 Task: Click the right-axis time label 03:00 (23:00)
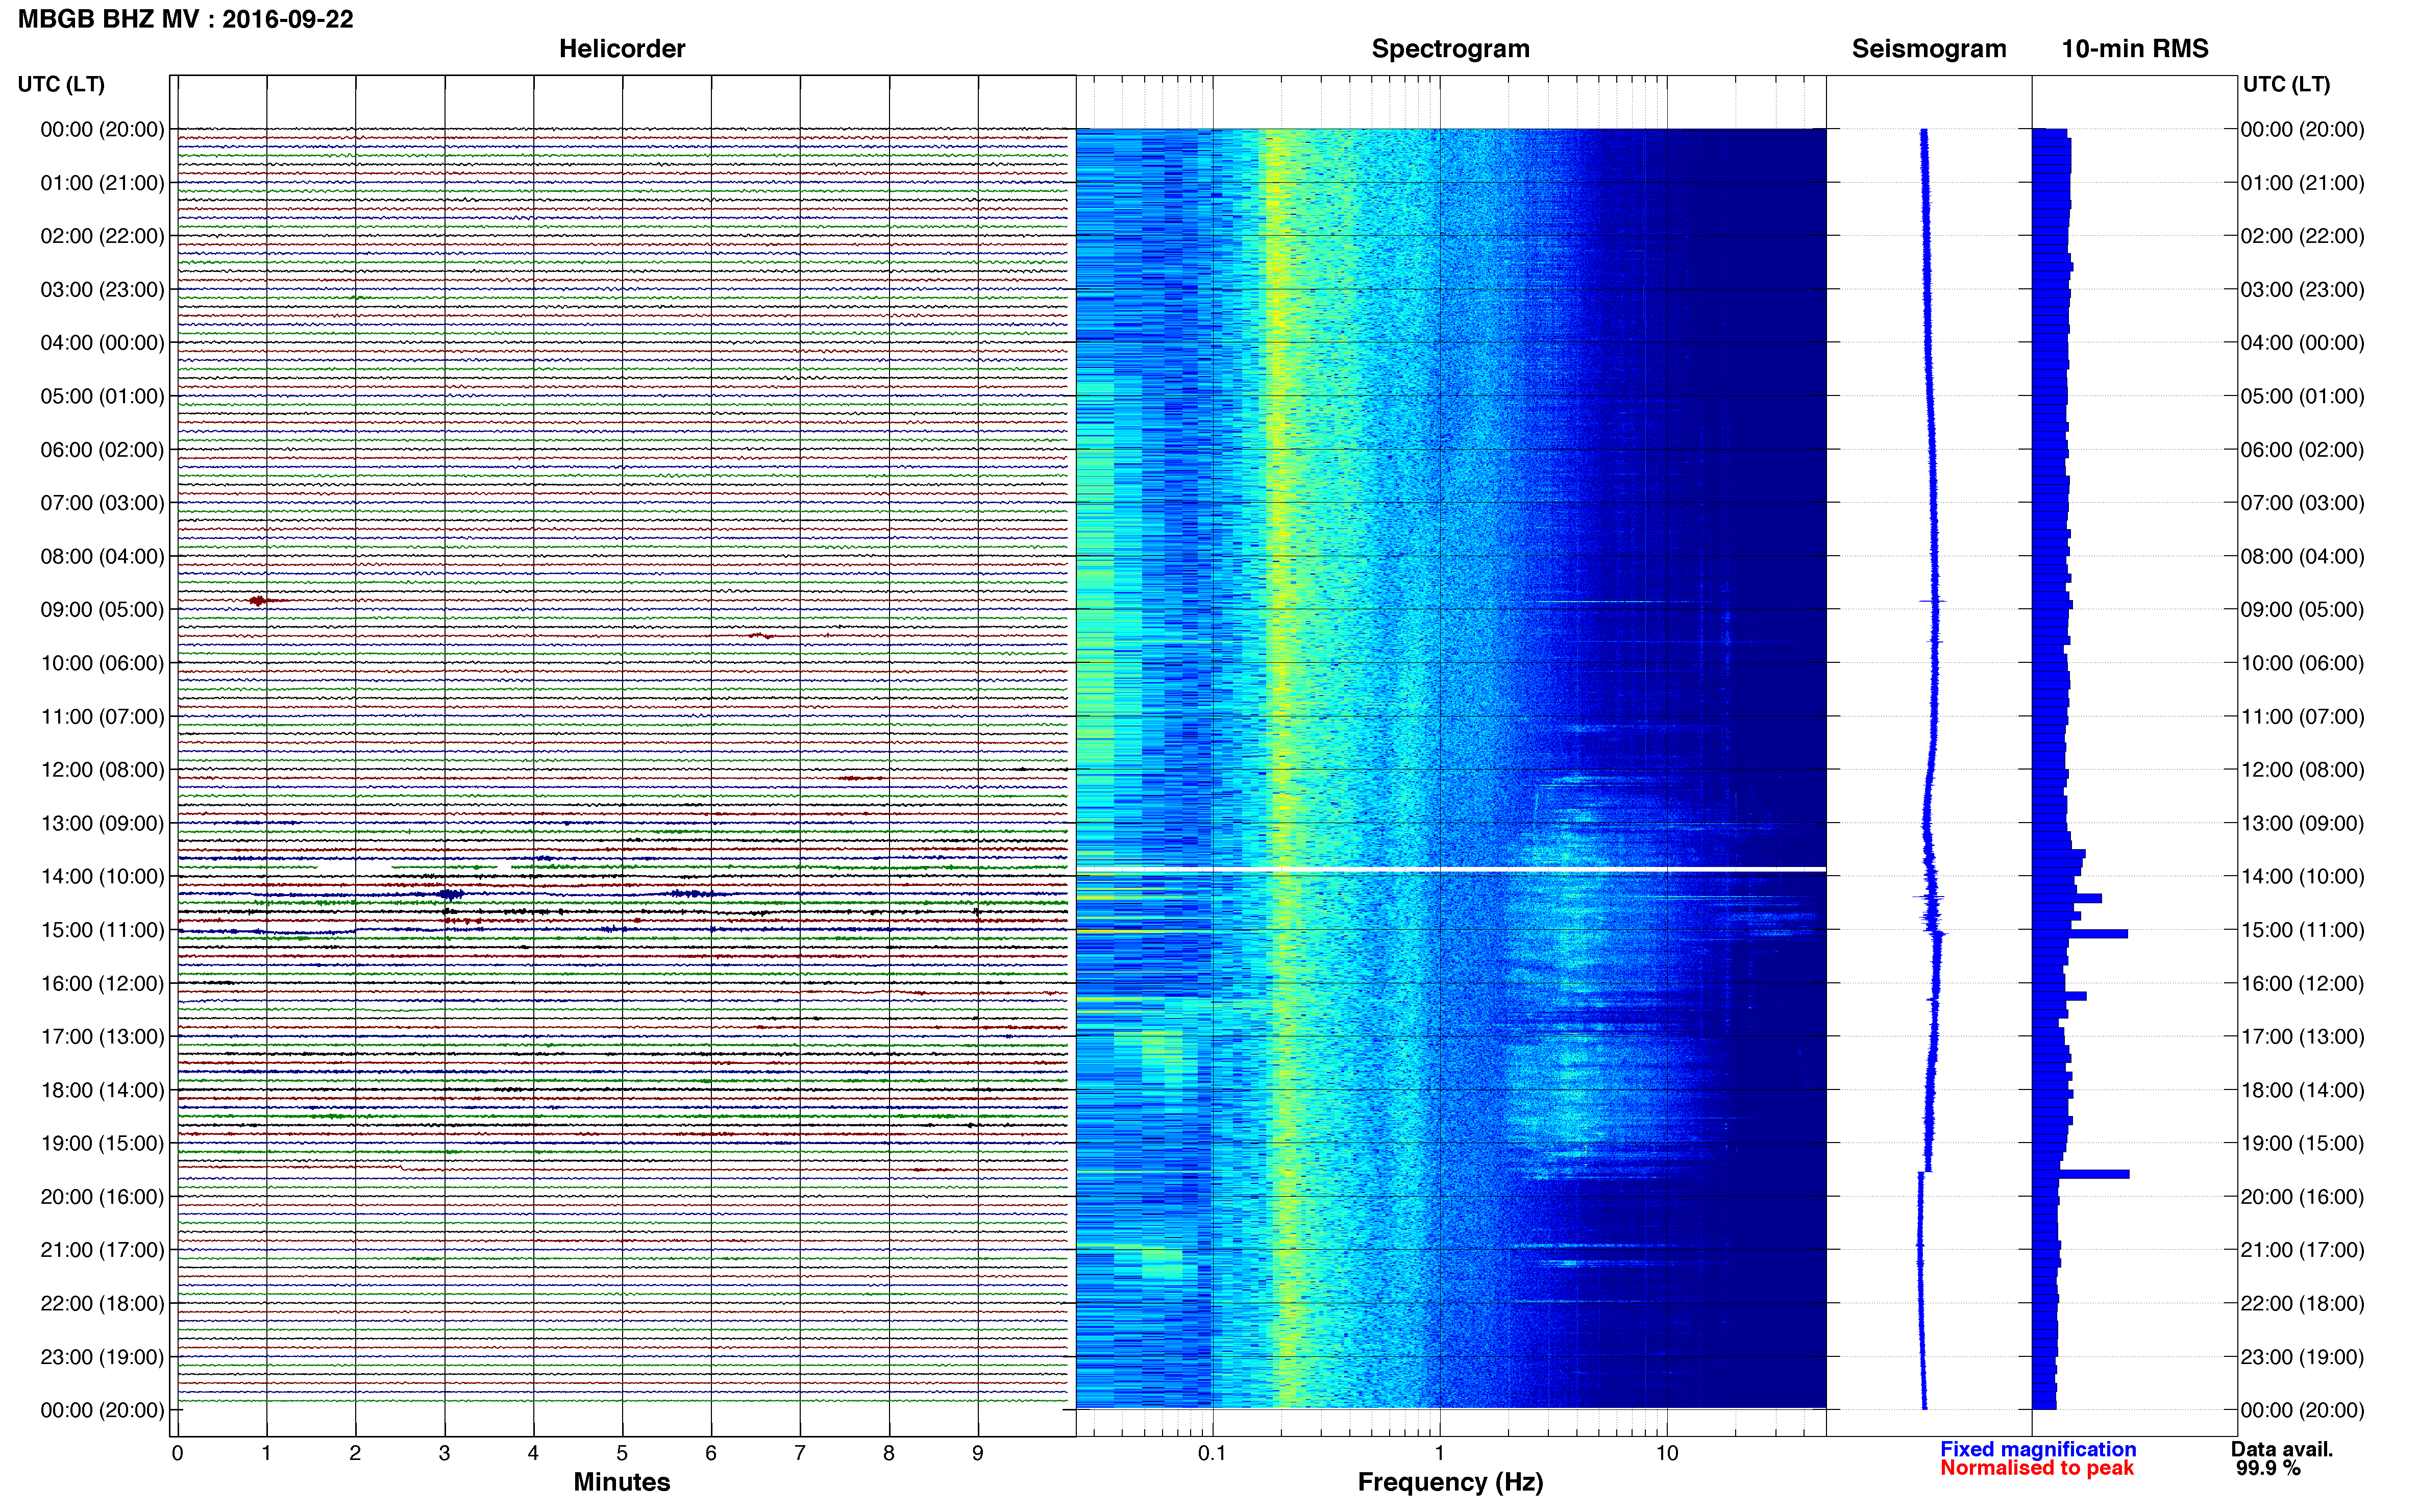click(x=2302, y=290)
